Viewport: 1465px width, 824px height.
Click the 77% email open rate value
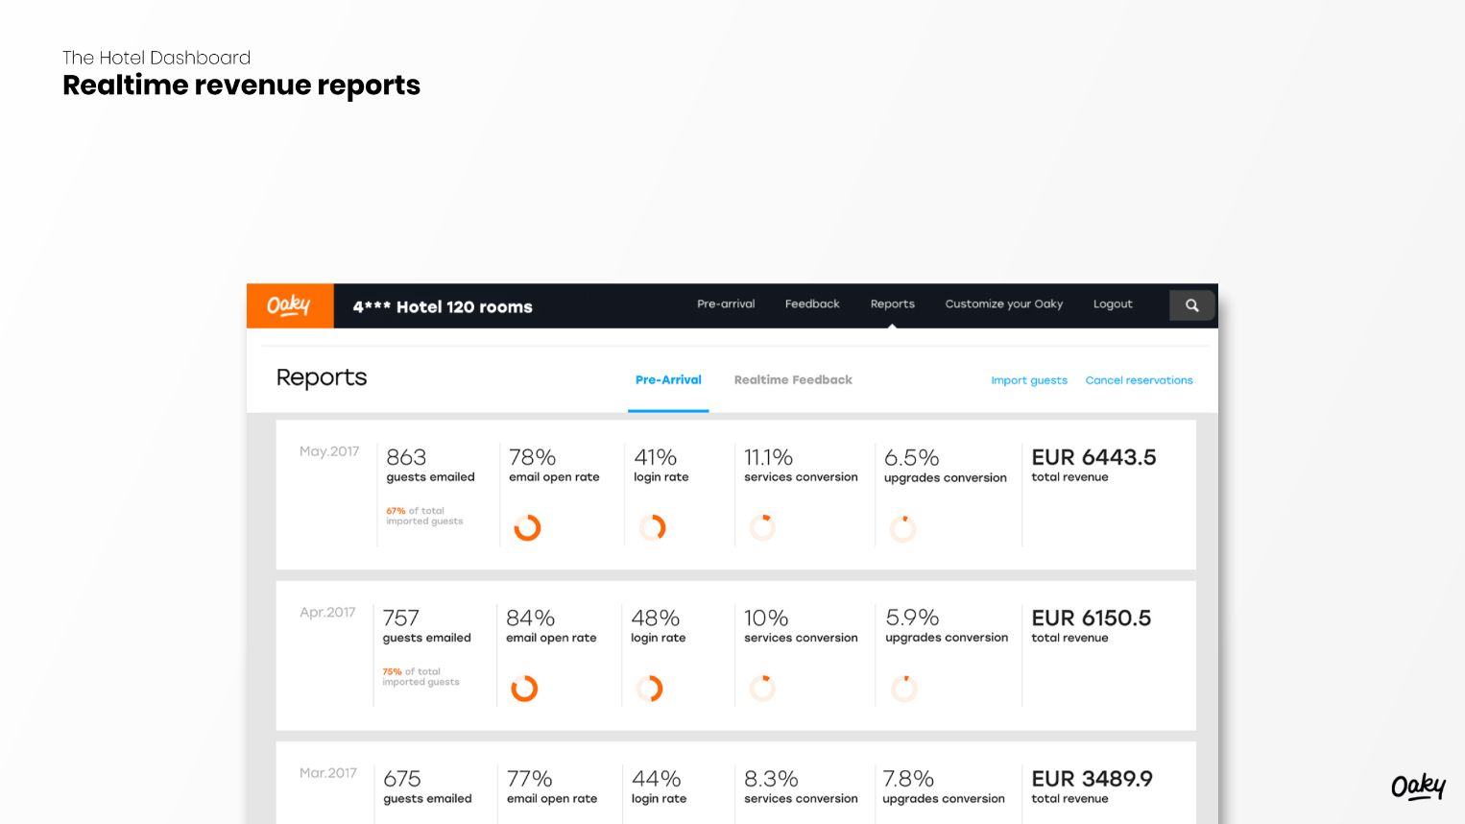pyautogui.click(x=530, y=779)
